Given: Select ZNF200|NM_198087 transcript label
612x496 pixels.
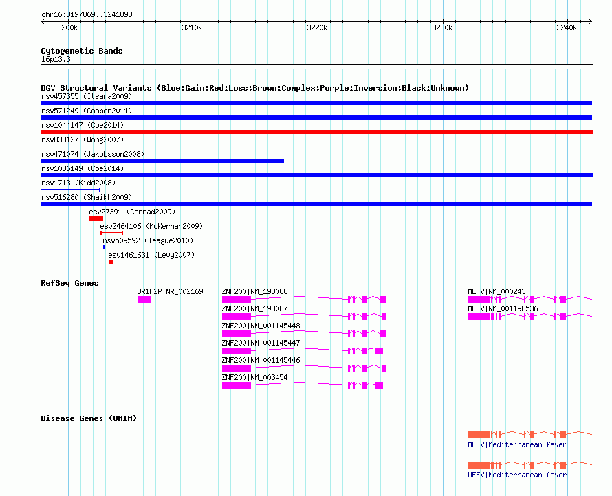Looking at the screenshot, I should [x=255, y=308].
